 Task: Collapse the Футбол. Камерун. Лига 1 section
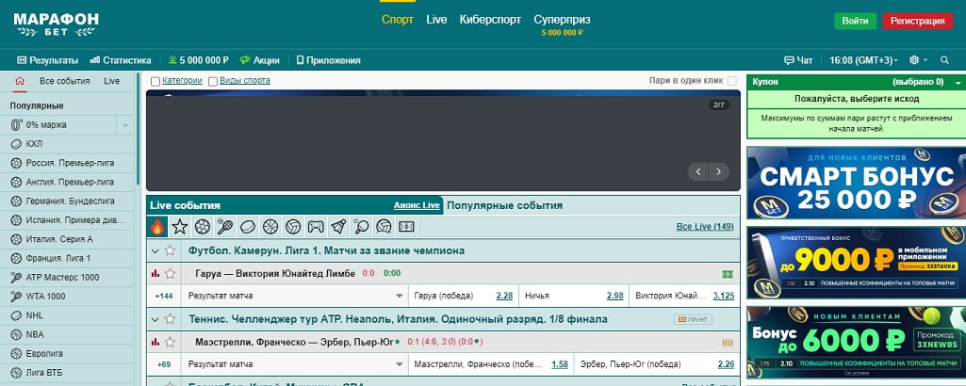(x=156, y=251)
